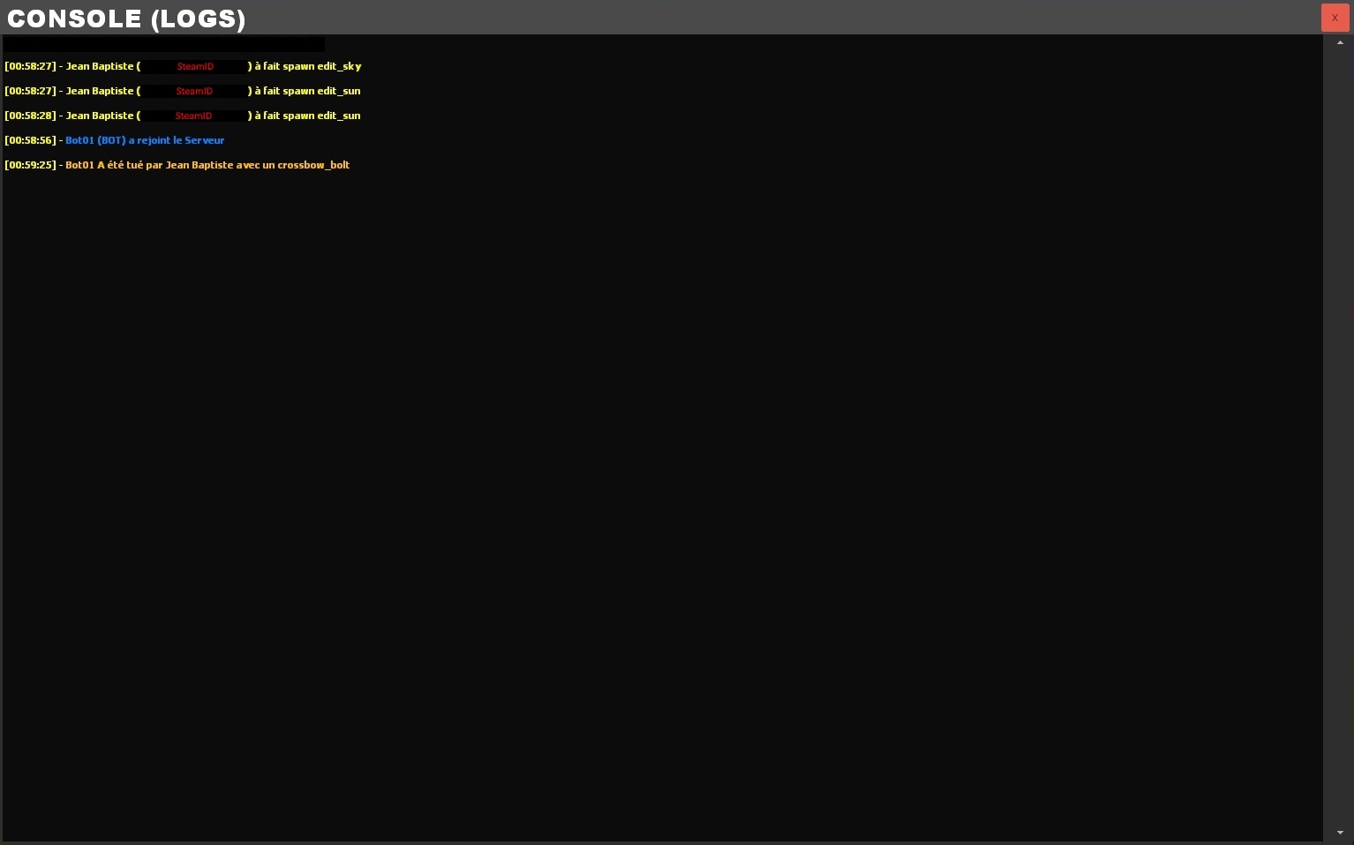
Task: Select the 00:58:28 edit_sun spawn log line
Action: pyautogui.click(x=183, y=116)
